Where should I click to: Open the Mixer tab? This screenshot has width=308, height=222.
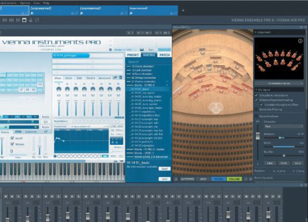[x=58, y=78]
